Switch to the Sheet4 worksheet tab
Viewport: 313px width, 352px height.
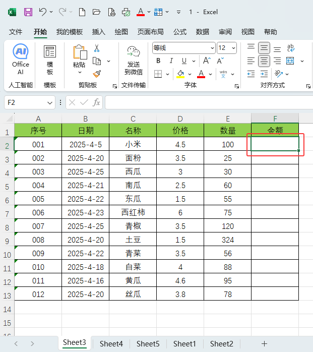point(111,344)
